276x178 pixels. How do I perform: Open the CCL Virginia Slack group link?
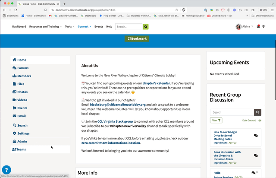click(x=115, y=121)
